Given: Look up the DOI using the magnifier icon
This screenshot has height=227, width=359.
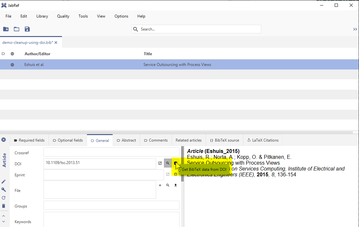Looking at the screenshot, I should 168,163.
